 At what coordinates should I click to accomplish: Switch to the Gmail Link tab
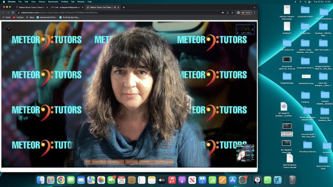coord(67,8)
